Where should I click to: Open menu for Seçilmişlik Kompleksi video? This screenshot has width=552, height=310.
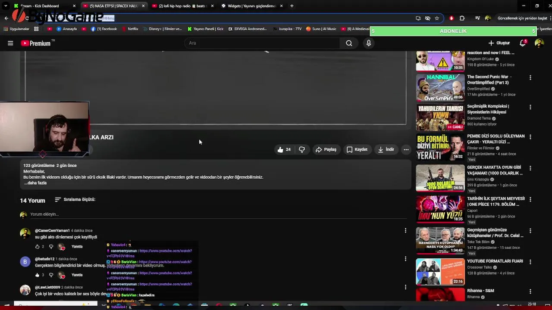tap(530, 107)
